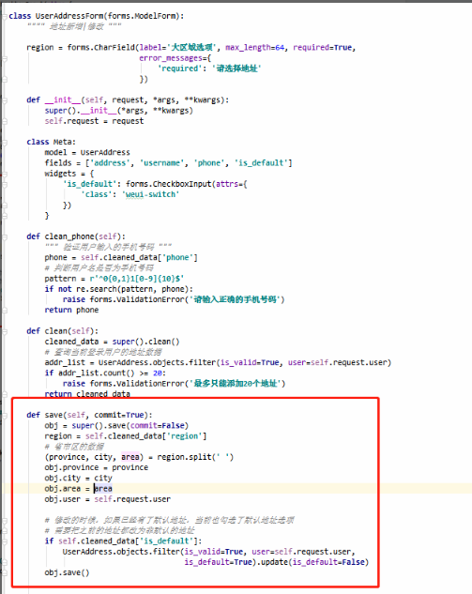Click the '请输入正确的手机号码' ValidationError line

click(x=174, y=299)
